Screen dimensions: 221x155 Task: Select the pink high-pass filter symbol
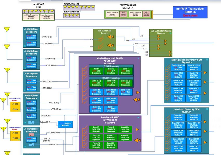pos(31,135)
